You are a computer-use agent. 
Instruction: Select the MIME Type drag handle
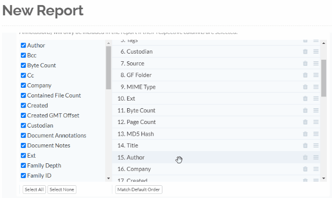point(316,87)
